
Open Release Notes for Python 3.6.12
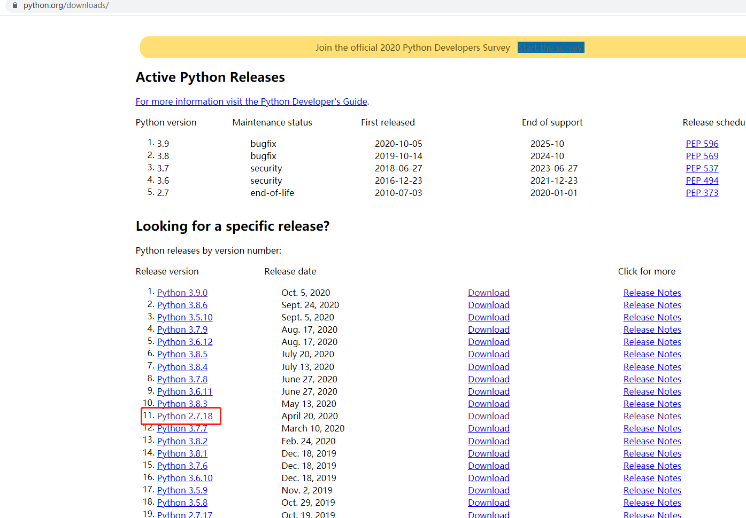[x=652, y=342]
